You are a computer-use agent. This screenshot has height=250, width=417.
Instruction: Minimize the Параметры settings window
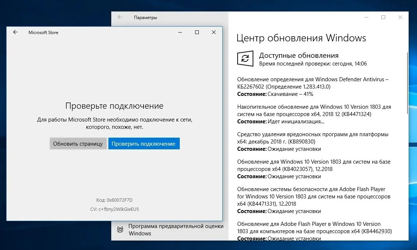point(366,17)
